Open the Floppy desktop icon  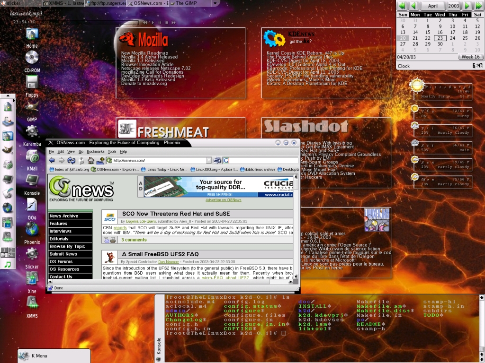(x=32, y=82)
